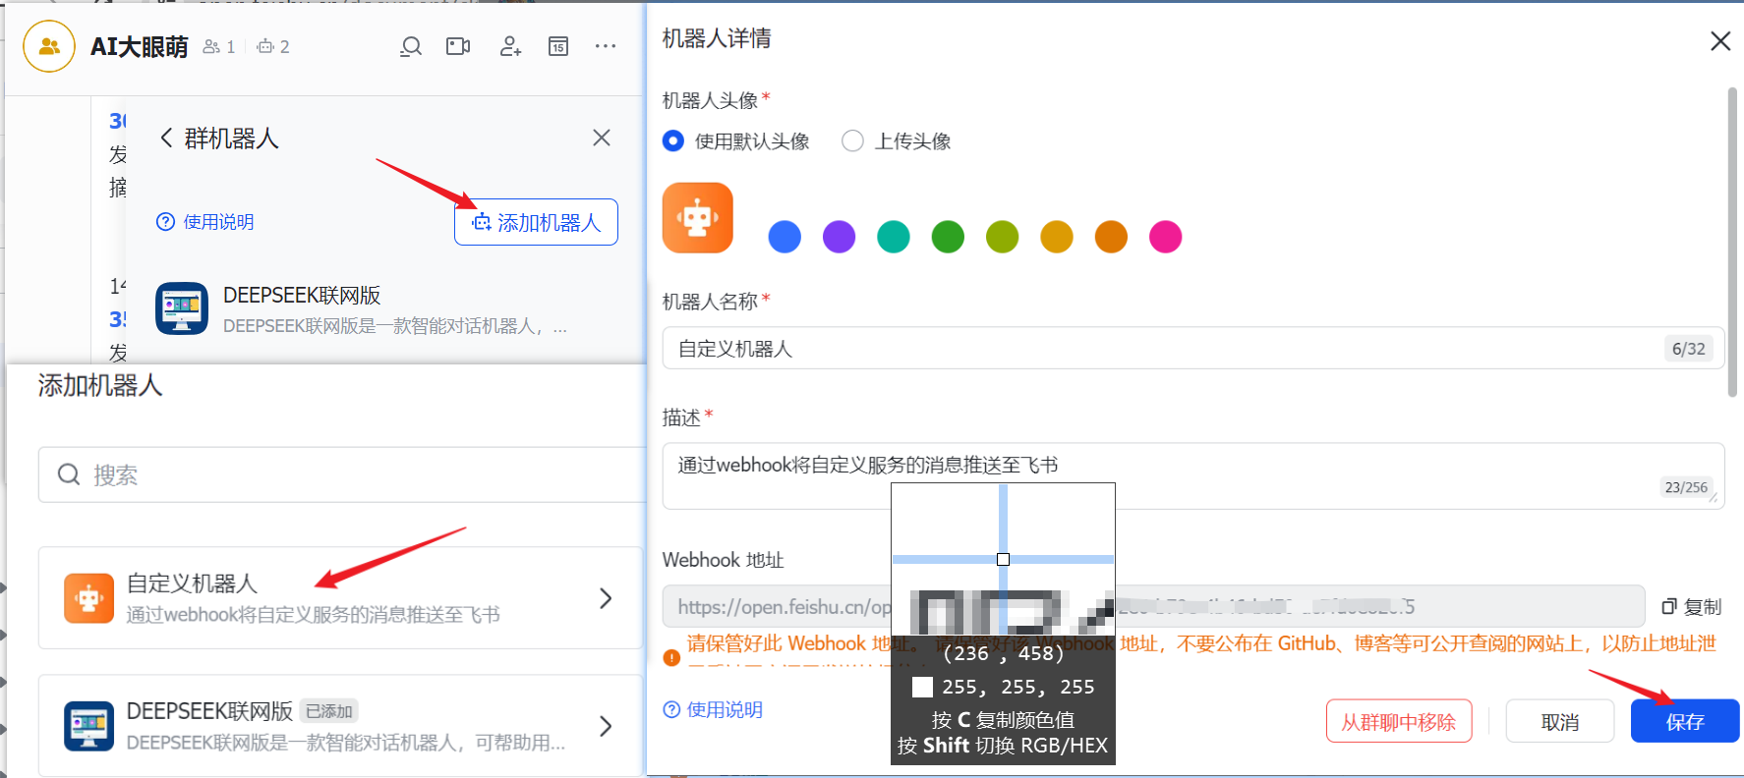Click the Webhook 地址 URL field
The image size is (1744, 778).
pyautogui.click(x=1153, y=607)
